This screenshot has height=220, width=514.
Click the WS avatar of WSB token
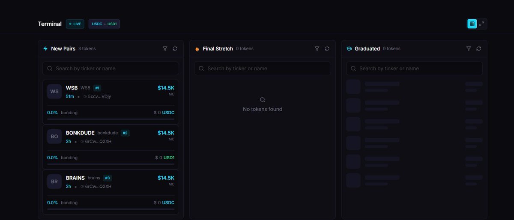[x=54, y=92]
